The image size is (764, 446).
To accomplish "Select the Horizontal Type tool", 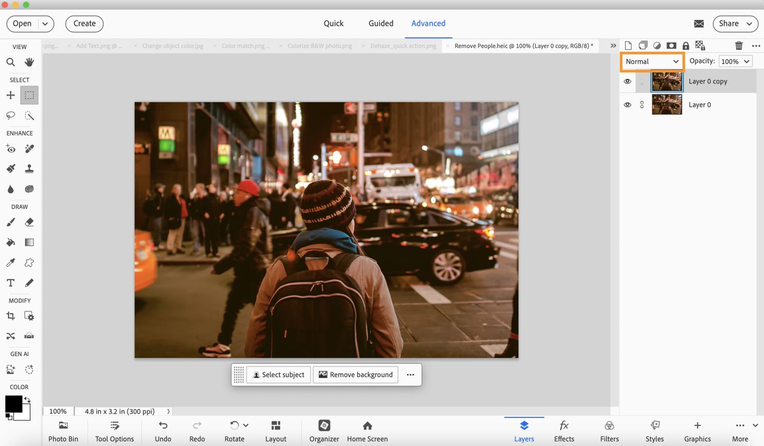I will pyautogui.click(x=11, y=283).
